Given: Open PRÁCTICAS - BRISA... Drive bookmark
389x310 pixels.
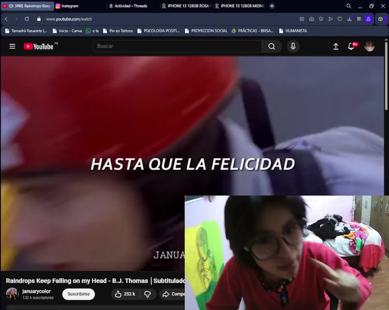Looking at the screenshot, I should (252, 31).
